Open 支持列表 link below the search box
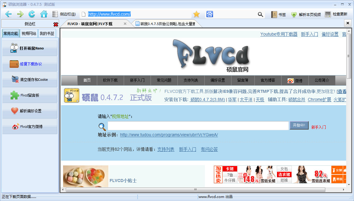 [166, 149]
